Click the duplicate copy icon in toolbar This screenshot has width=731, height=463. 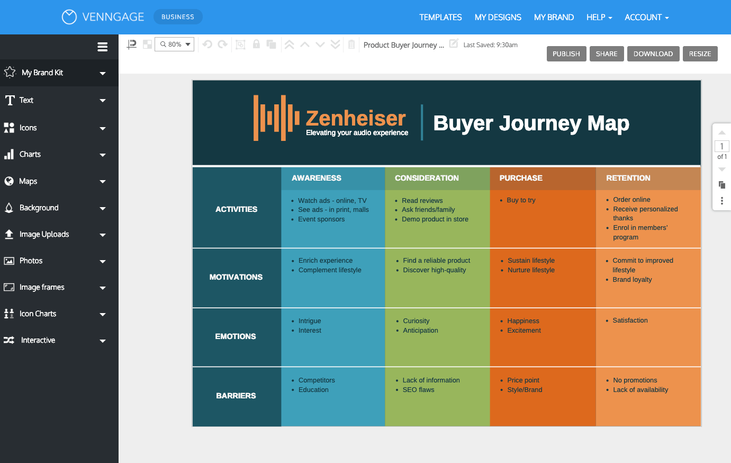tap(272, 44)
